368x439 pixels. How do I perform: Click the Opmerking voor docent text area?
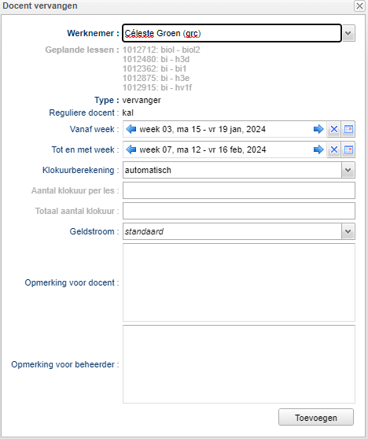(239, 282)
